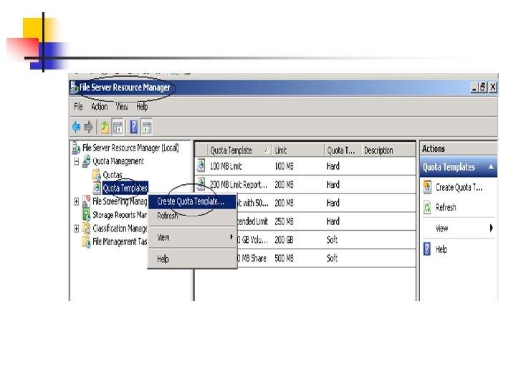The height and width of the screenshot is (387, 516).
Task: Choose Create Quota Template from context menu
Action: point(192,201)
